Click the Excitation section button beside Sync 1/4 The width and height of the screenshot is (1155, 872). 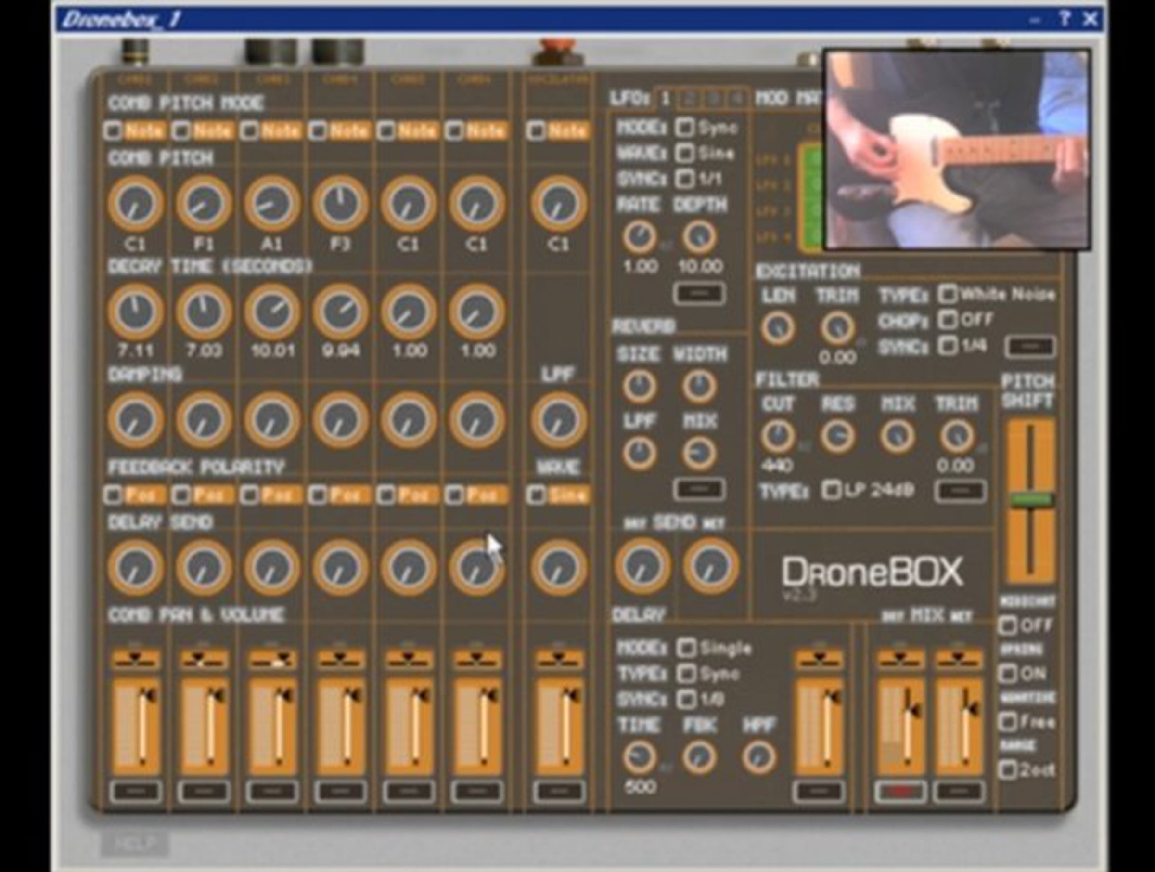point(1031,347)
